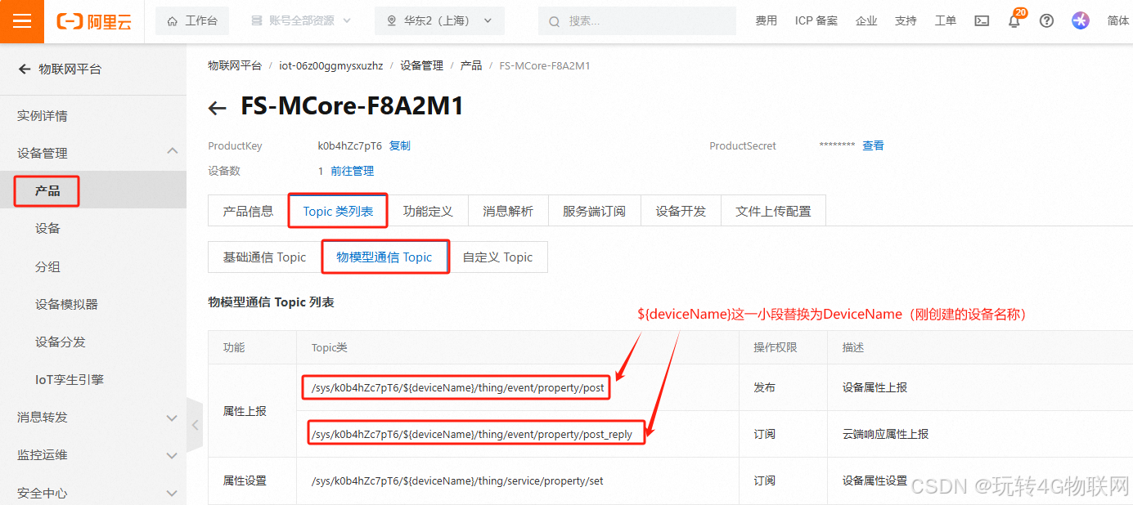Click 属性上报 function cell
The image size is (1133, 505).
click(x=245, y=410)
